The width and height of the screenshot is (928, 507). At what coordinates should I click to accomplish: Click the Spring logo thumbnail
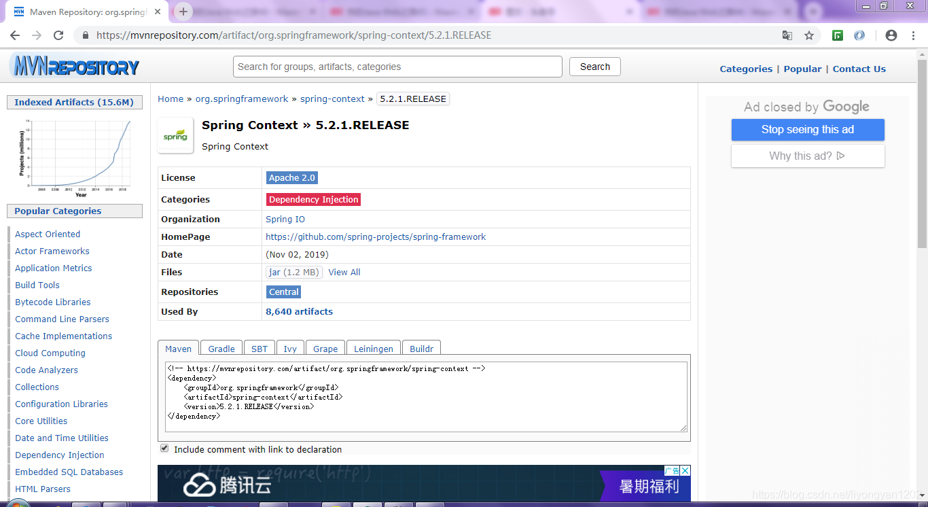pos(175,135)
